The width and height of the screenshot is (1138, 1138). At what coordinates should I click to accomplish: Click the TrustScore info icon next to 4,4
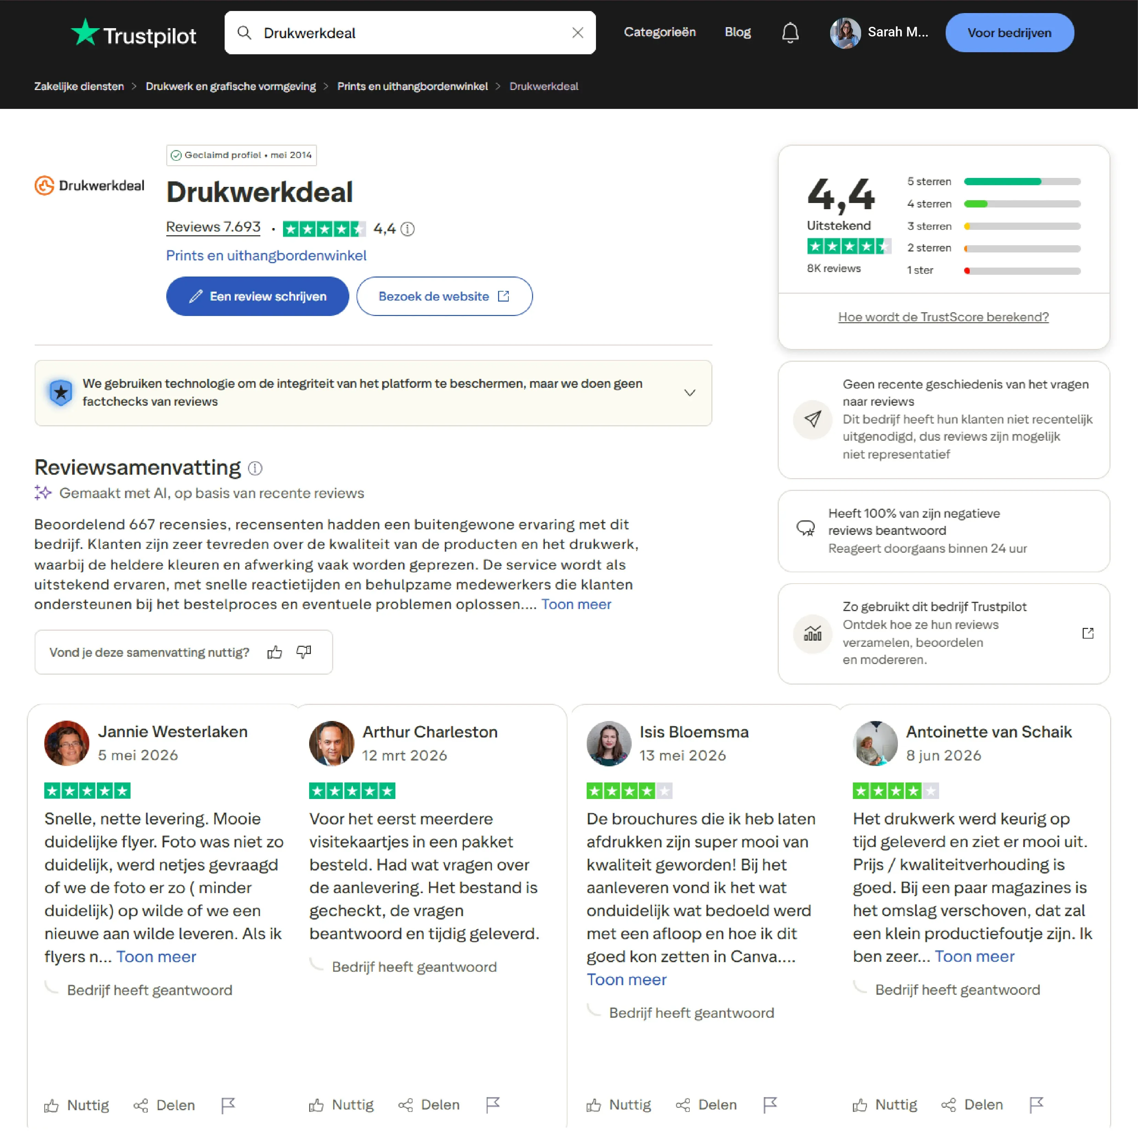(x=408, y=228)
